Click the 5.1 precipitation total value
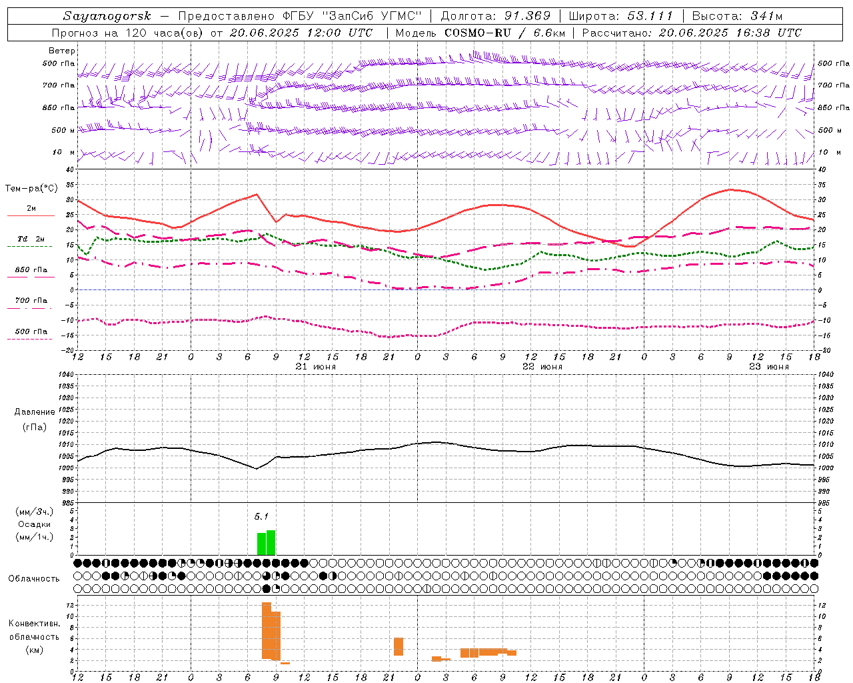 pos(261,516)
